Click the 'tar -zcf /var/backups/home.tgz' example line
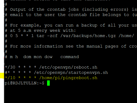 click(x=70, y=36)
